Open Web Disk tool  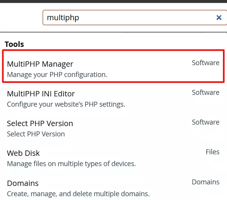click(23, 153)
